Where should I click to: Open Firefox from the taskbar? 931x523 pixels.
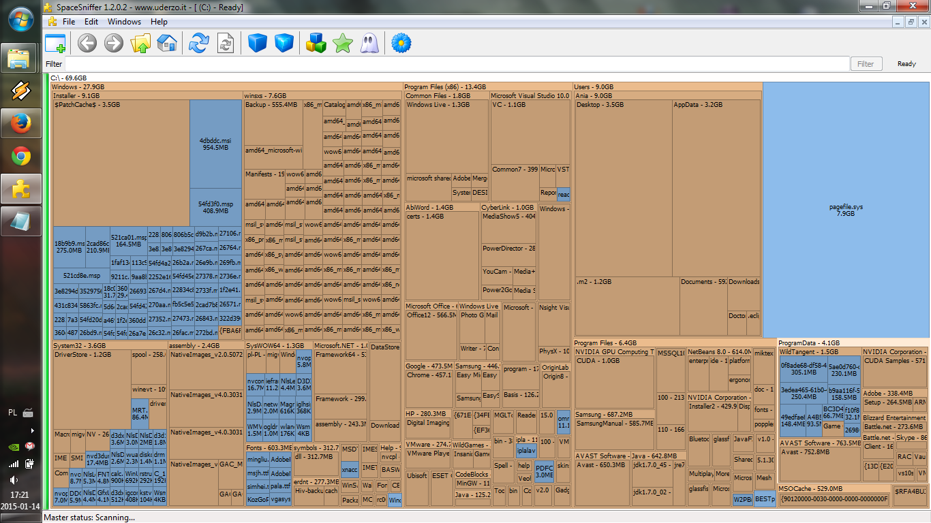20,124
